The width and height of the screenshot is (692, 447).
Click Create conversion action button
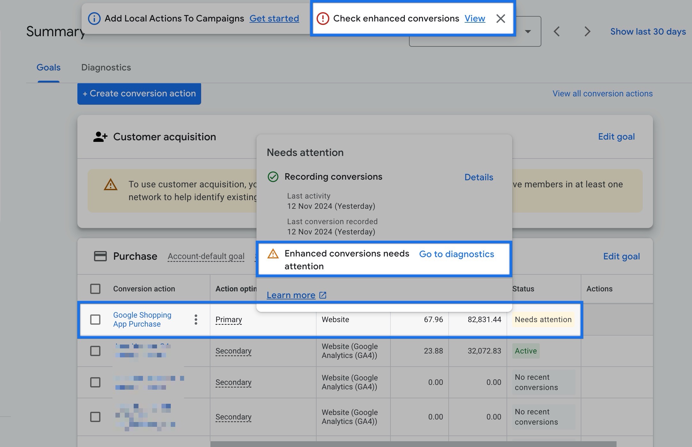click(139, 93)
